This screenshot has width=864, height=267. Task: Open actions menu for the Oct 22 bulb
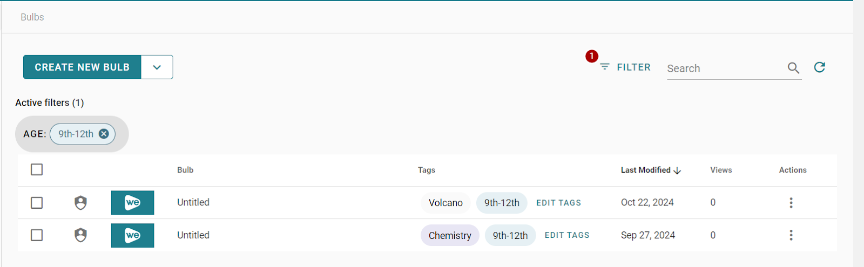click(x=791, y=203)
